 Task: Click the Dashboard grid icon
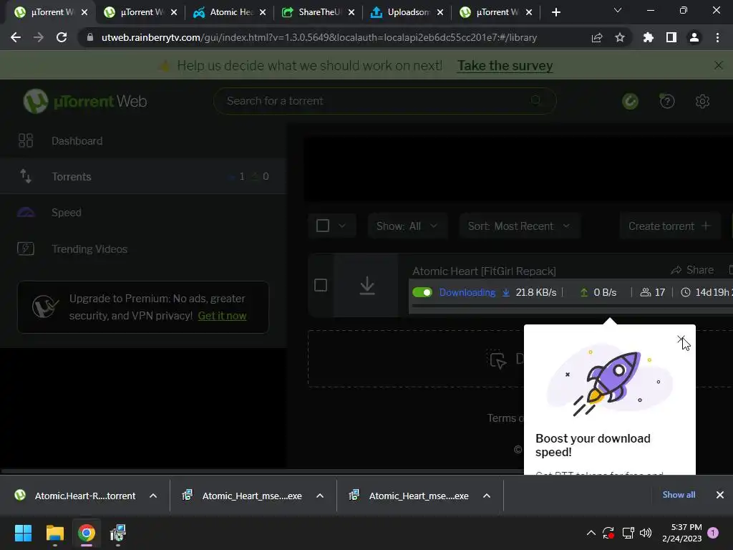pos(26,141)
